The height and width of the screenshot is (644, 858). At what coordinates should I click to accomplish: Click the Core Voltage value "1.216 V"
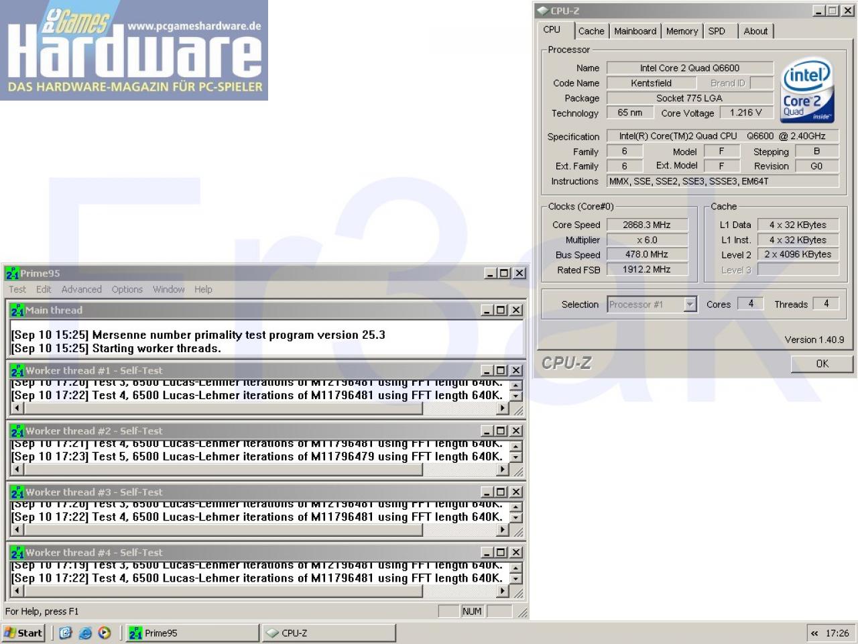click(745, 113)
